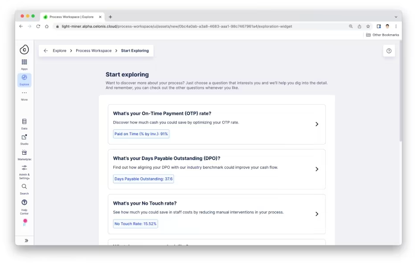Click the browser forward button
This screenshot has height=265, width=417.
(x=29, y=26)
